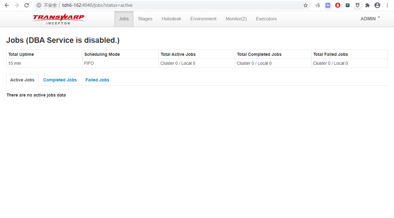Viewport: 394px width, 218px height.
Task: Go to the Stages page
Action: [145, 19]
